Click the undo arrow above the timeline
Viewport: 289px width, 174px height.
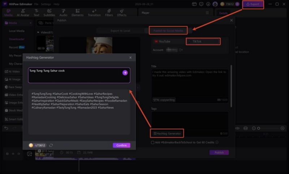[x=6, y=128]
